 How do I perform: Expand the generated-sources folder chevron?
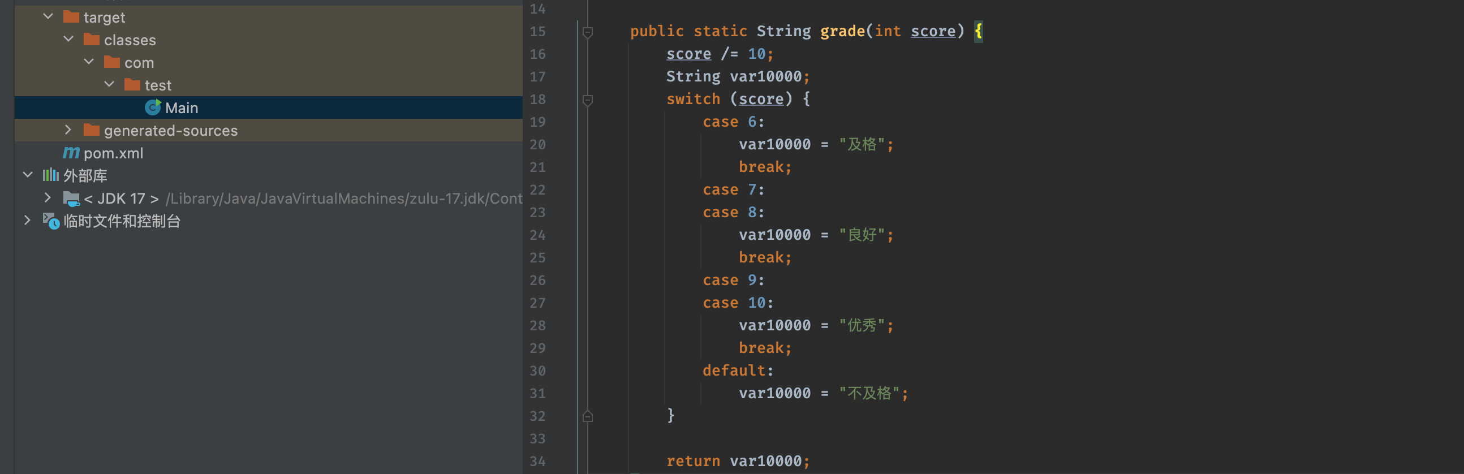(68, 130)
